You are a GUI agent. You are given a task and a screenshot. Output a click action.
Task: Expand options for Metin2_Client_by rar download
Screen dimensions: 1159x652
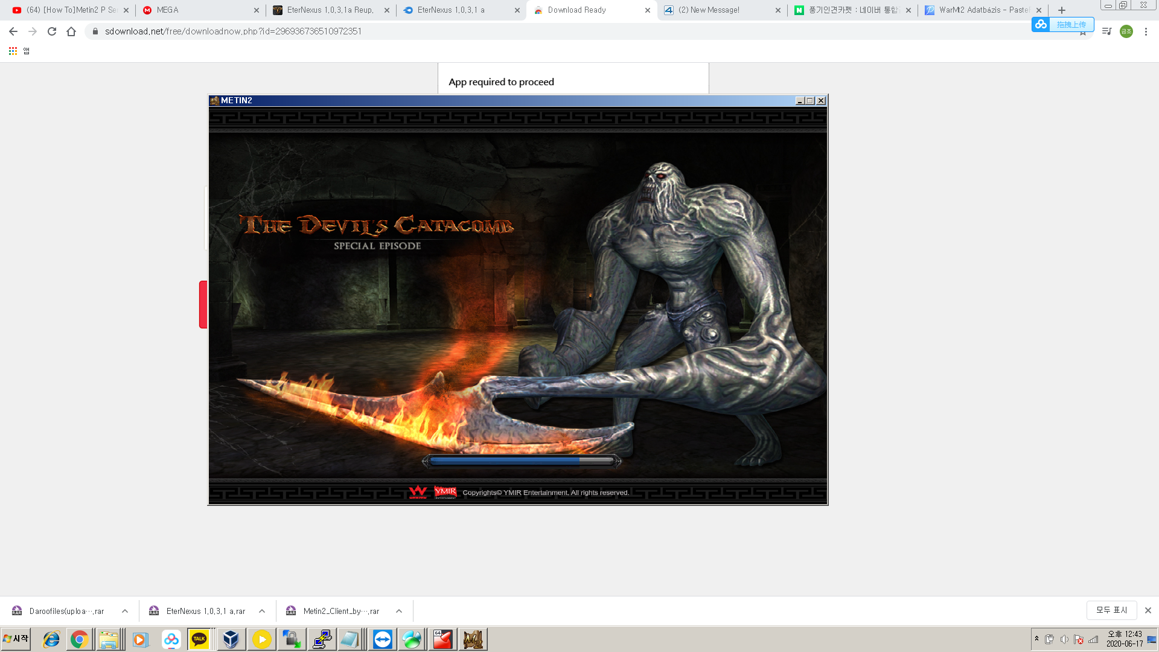(399, 611)
